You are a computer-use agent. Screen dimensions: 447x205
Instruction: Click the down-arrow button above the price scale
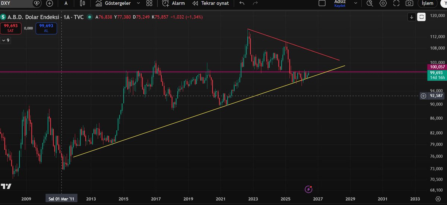[412, 17]
